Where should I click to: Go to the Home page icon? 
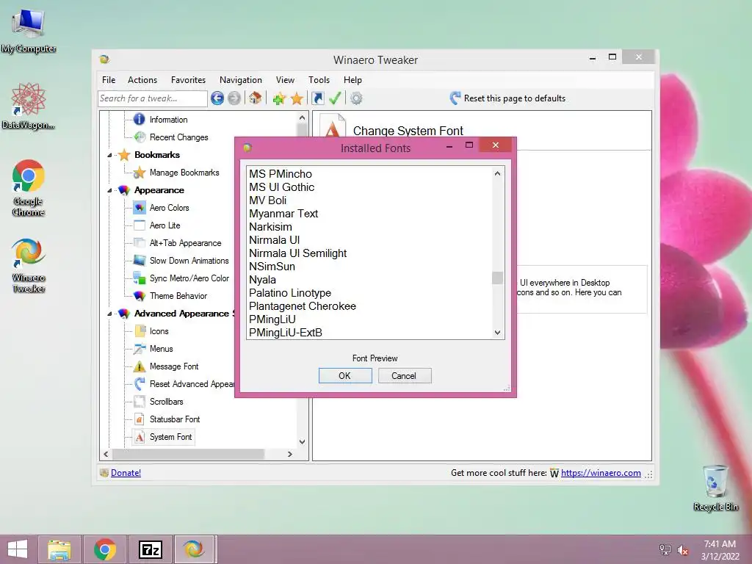[255, 98]
